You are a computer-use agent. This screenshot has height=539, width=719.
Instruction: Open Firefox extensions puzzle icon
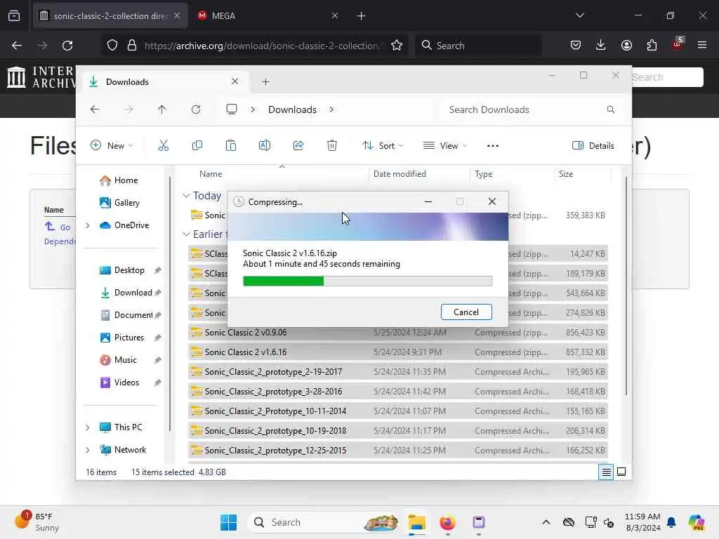(652, 45)
